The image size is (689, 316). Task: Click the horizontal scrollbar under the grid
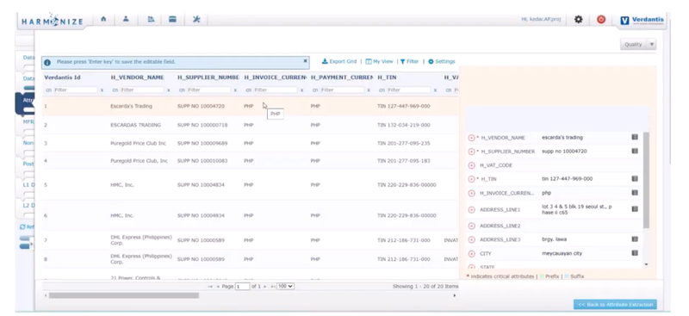pyautogui.click(x=124, y=296)
